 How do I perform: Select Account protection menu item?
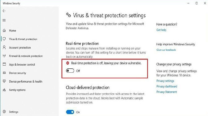20,48
